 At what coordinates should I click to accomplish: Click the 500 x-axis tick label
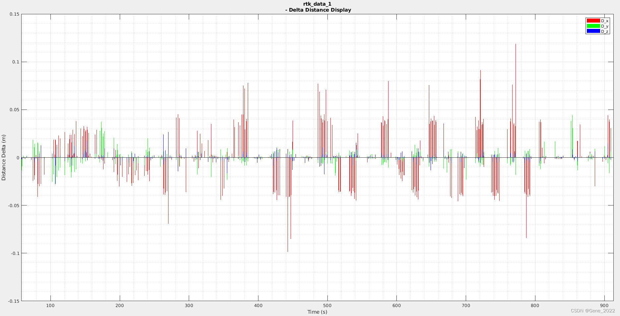tap(327, 305)
